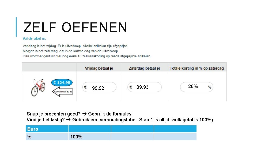Click the KORTING 20 % arrow label
Viewport: 257px width, 144px height.
coord(63,91)
